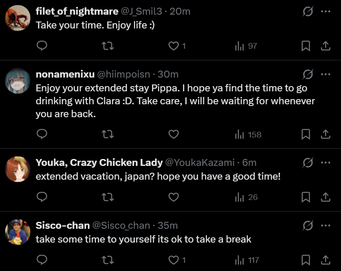Share Sisco-chan's tweet
341x271 pixels.
pos(326,260)
